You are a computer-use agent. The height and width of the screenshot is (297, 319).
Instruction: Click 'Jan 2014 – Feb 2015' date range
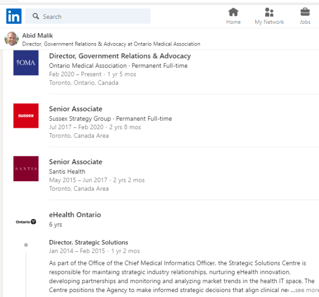pos(77,251)
